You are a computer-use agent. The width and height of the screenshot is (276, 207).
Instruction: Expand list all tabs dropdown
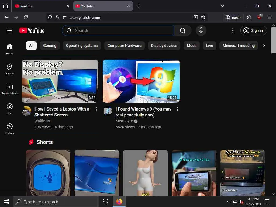(x=222, y=6)
